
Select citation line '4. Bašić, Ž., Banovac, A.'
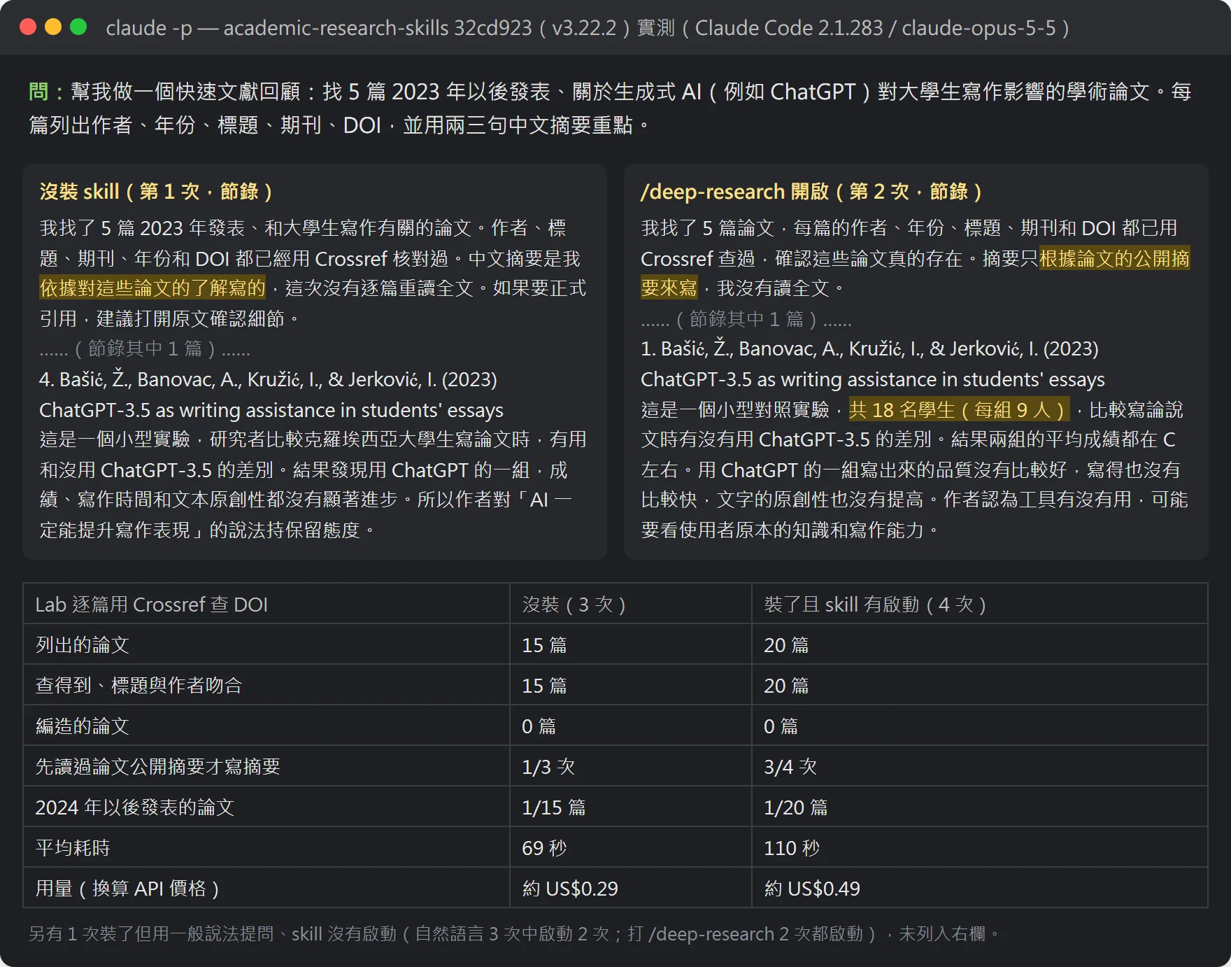pyautogui.click(x=268, y=379)
